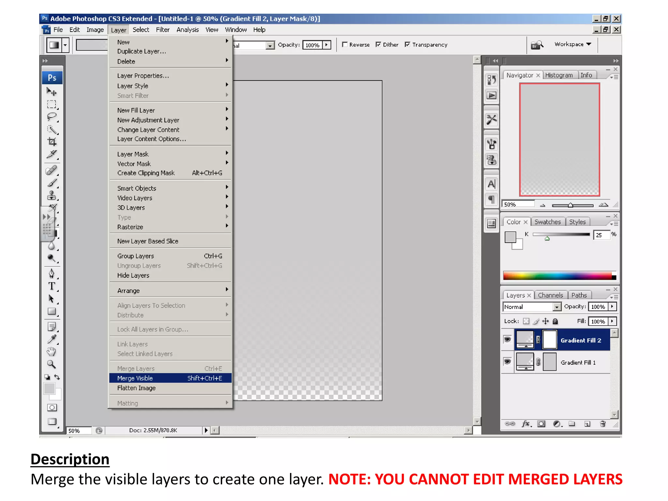The image size is (668, 501).
Task: Open the Workspace dropdown
Action: coord(573,44)
